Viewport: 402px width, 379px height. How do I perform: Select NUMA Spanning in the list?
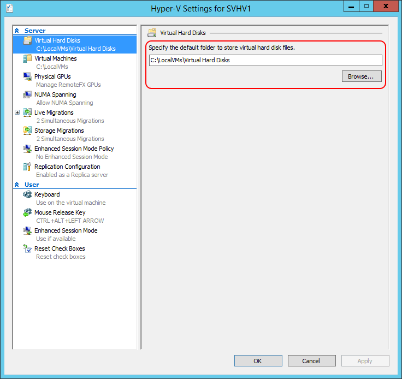click(55, 94)
